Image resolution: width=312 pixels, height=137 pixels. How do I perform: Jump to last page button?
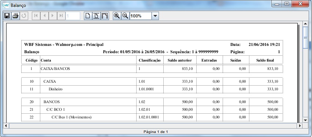tap(61, 16)
